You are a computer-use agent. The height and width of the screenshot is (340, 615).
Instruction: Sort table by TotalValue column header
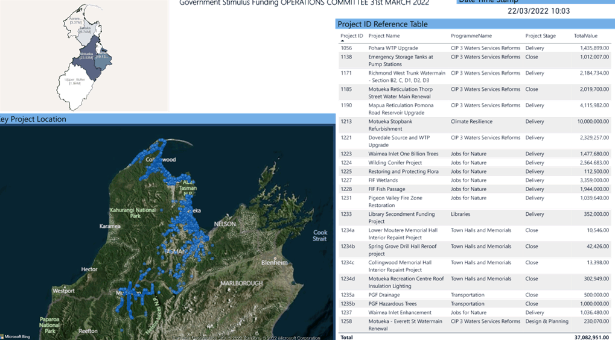coord(585,36)
